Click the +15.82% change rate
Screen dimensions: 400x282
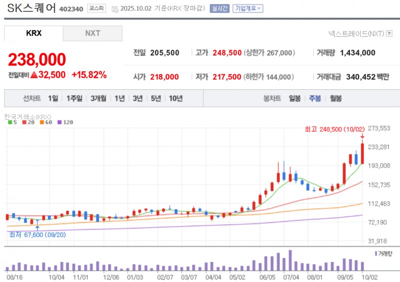click(89, 75)
